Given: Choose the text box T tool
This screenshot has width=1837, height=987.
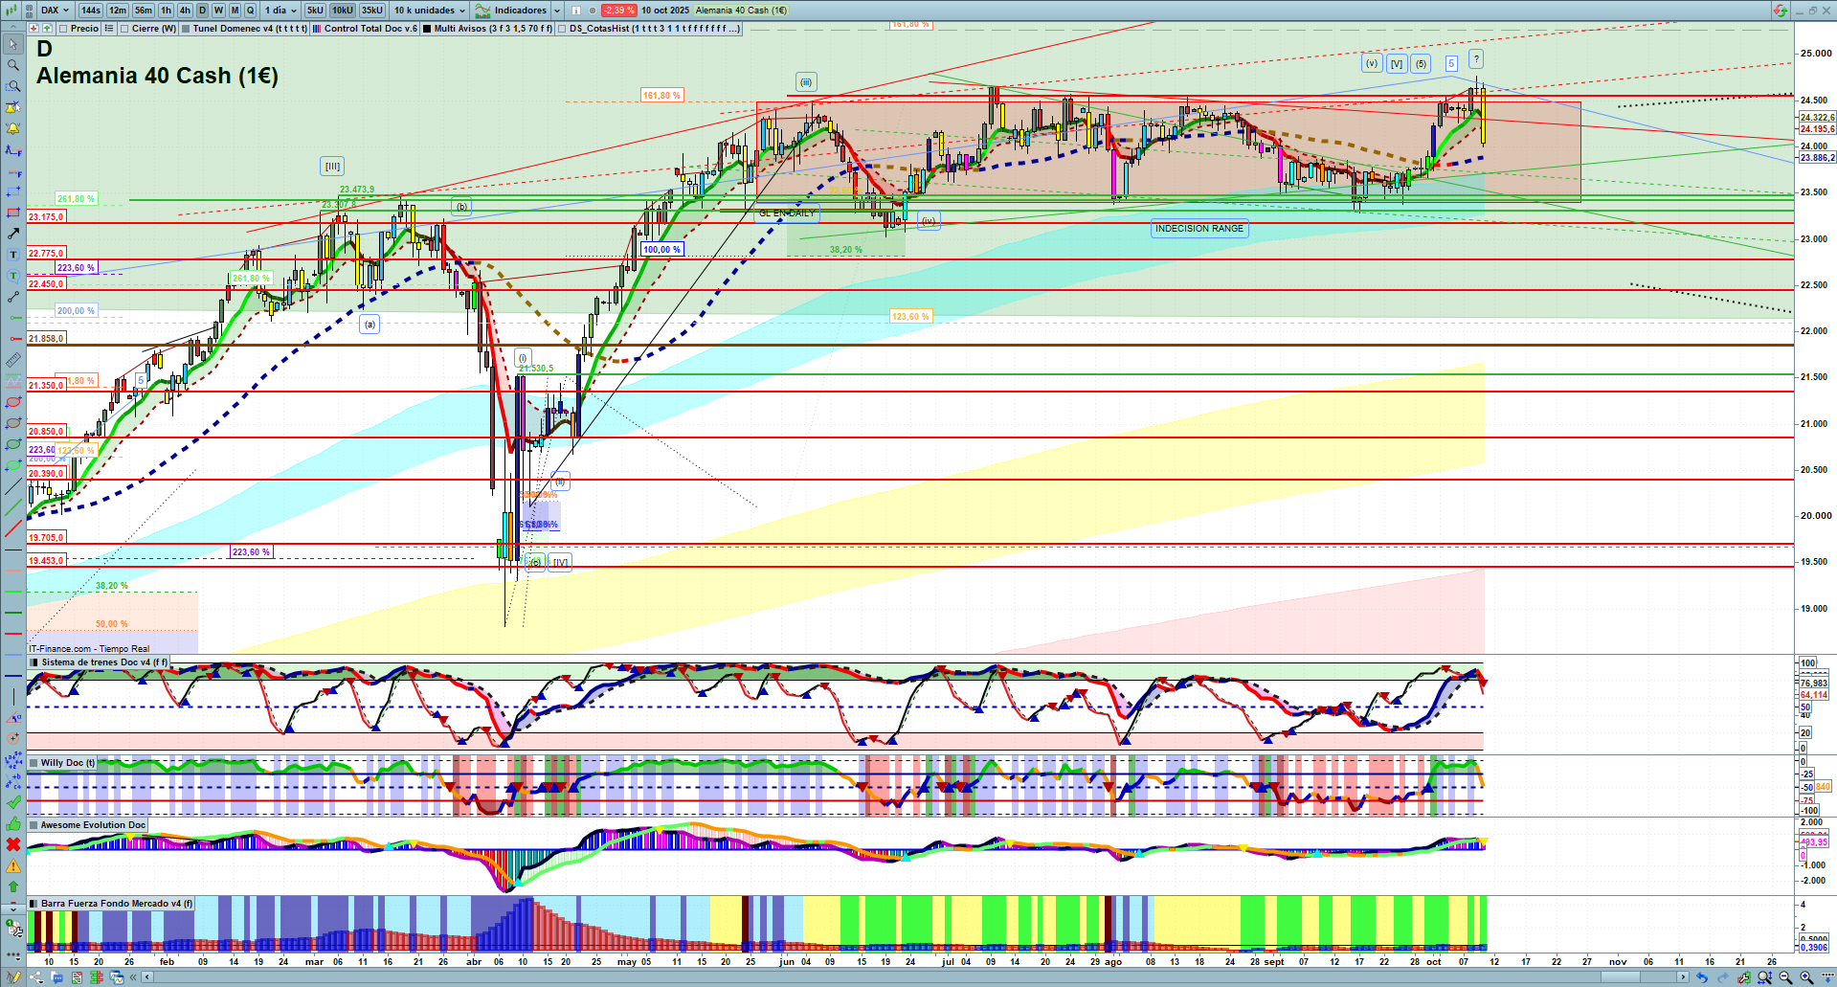Looking at the screenshot, I should (13, 255).
